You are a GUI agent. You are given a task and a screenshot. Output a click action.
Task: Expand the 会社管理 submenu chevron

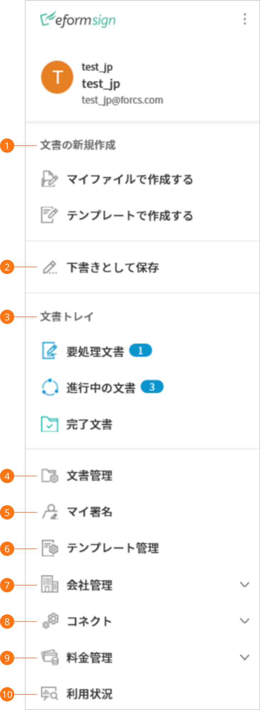(x=244, y=585)
